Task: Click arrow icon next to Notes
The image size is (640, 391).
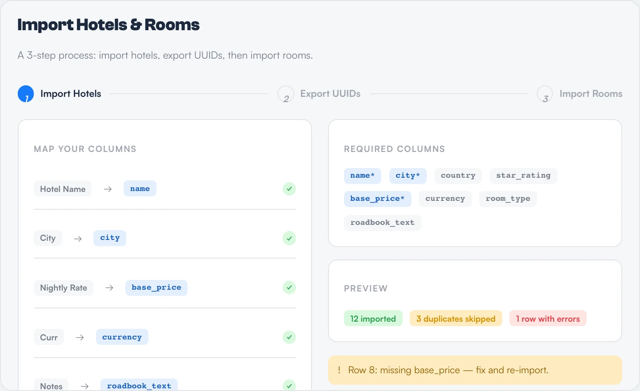Action: [84, 386]
